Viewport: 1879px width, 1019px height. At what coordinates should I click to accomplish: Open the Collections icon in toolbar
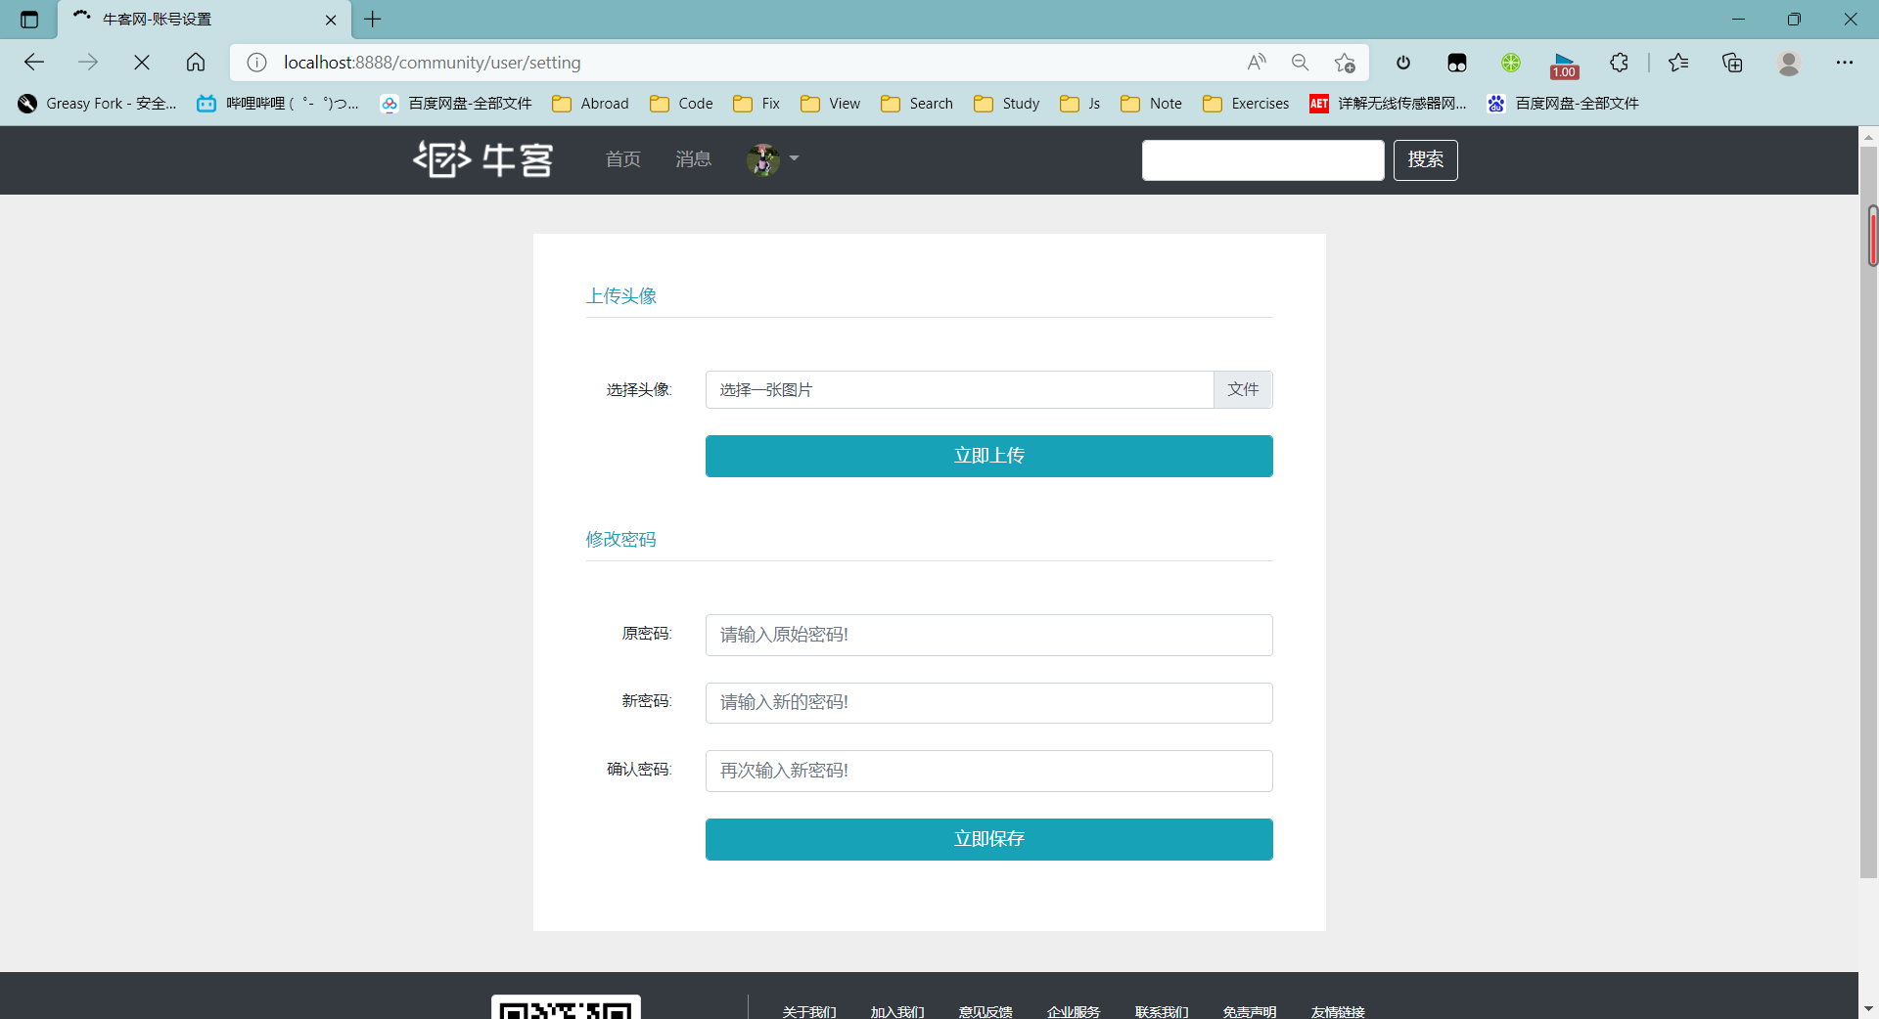(x=1732, y=63)
